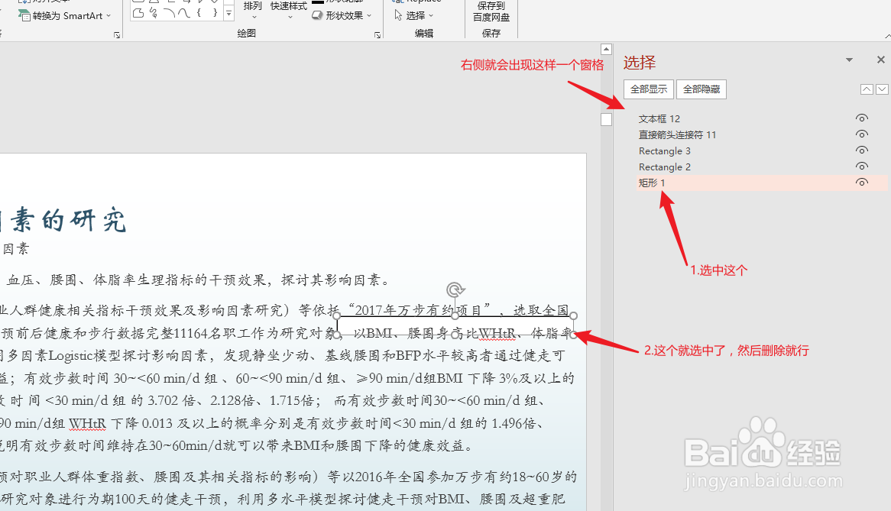Open the 排列 arrange dropdown
Image resolution: width=891 pixels, height=511 pixels.
252,10
